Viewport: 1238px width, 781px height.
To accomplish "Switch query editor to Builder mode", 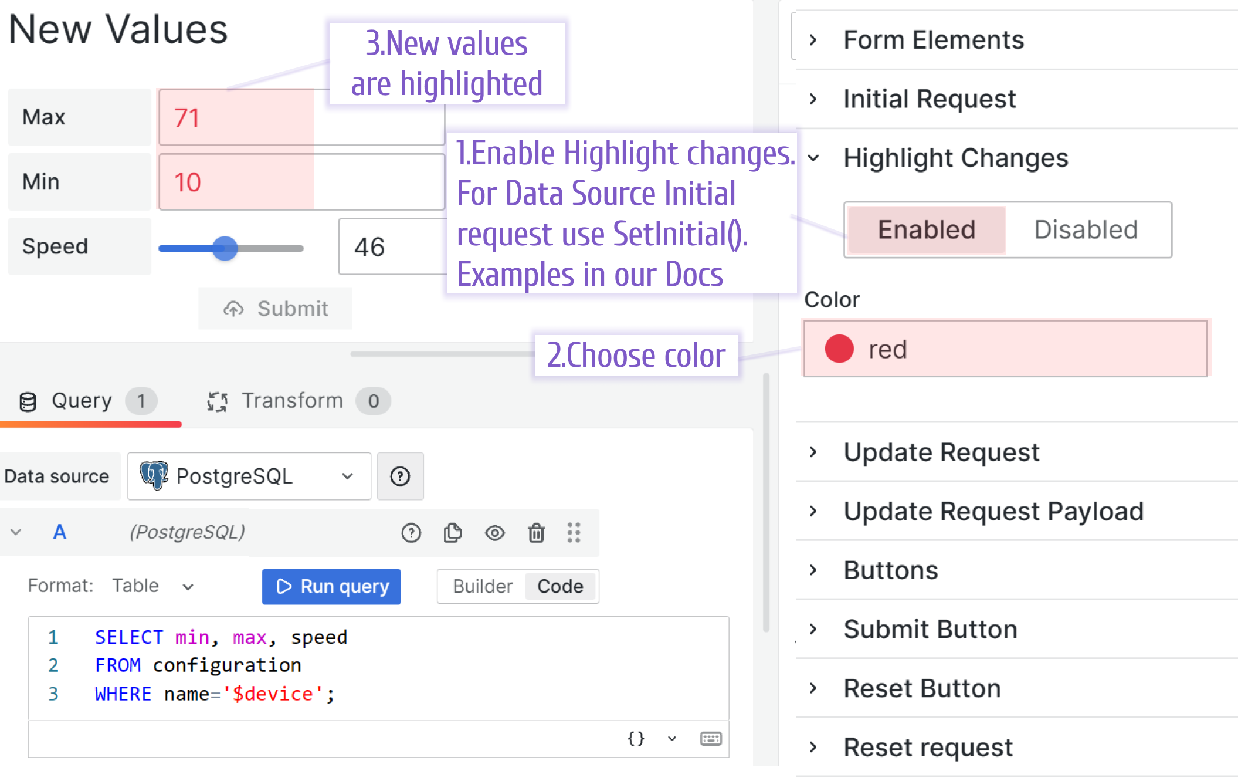I will point(481,586).
